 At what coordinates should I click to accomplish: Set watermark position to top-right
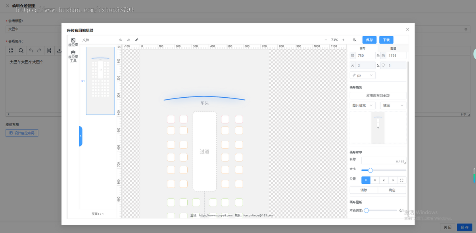pyautogui.click(x=375, y=180)
